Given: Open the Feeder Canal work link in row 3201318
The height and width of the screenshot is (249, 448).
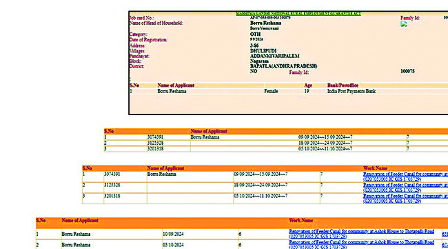Looking at the screenshot, I should pos(405,199).
